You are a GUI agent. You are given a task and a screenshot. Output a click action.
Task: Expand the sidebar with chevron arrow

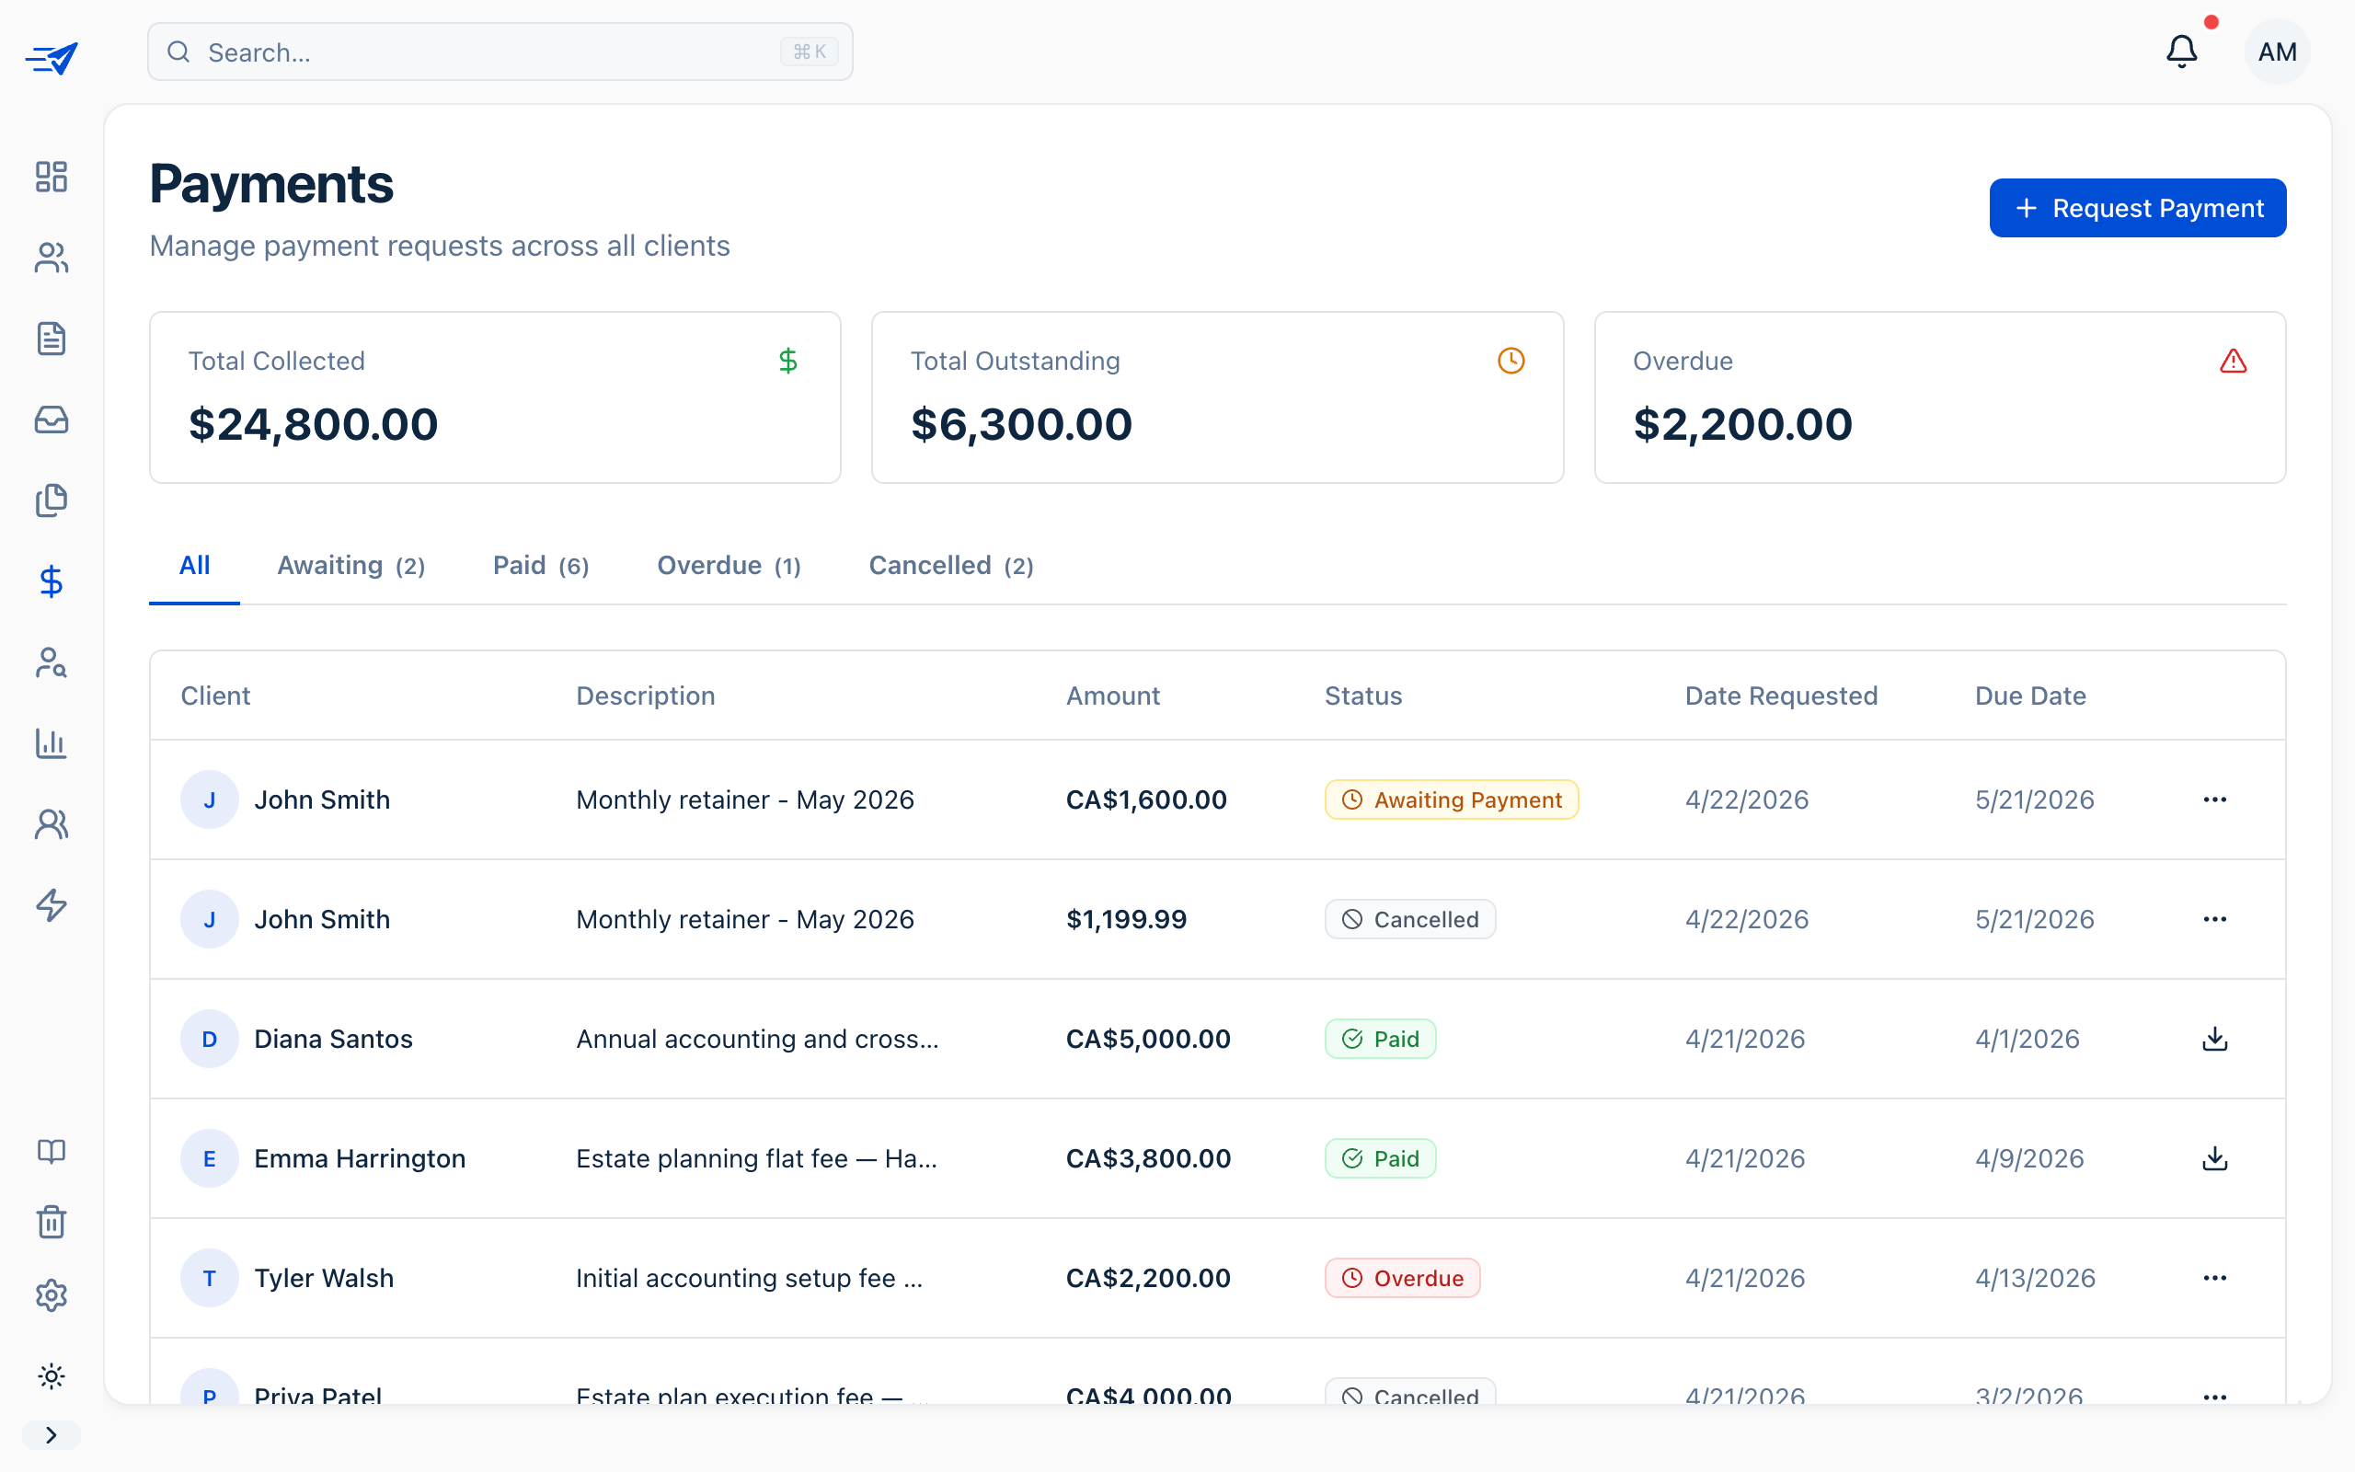(x=51, y=1435)
